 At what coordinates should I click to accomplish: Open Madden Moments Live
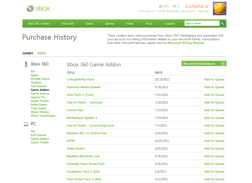83,156
